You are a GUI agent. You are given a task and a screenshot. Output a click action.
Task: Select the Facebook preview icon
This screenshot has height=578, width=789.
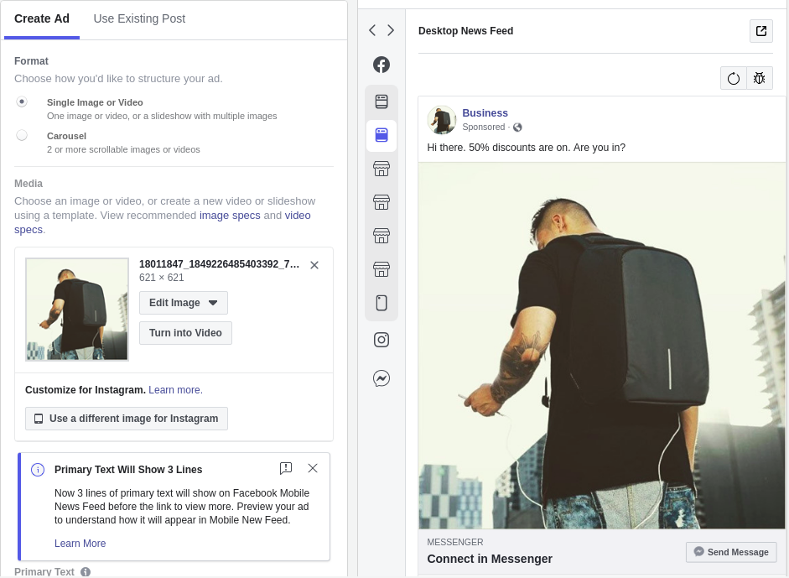382,65
